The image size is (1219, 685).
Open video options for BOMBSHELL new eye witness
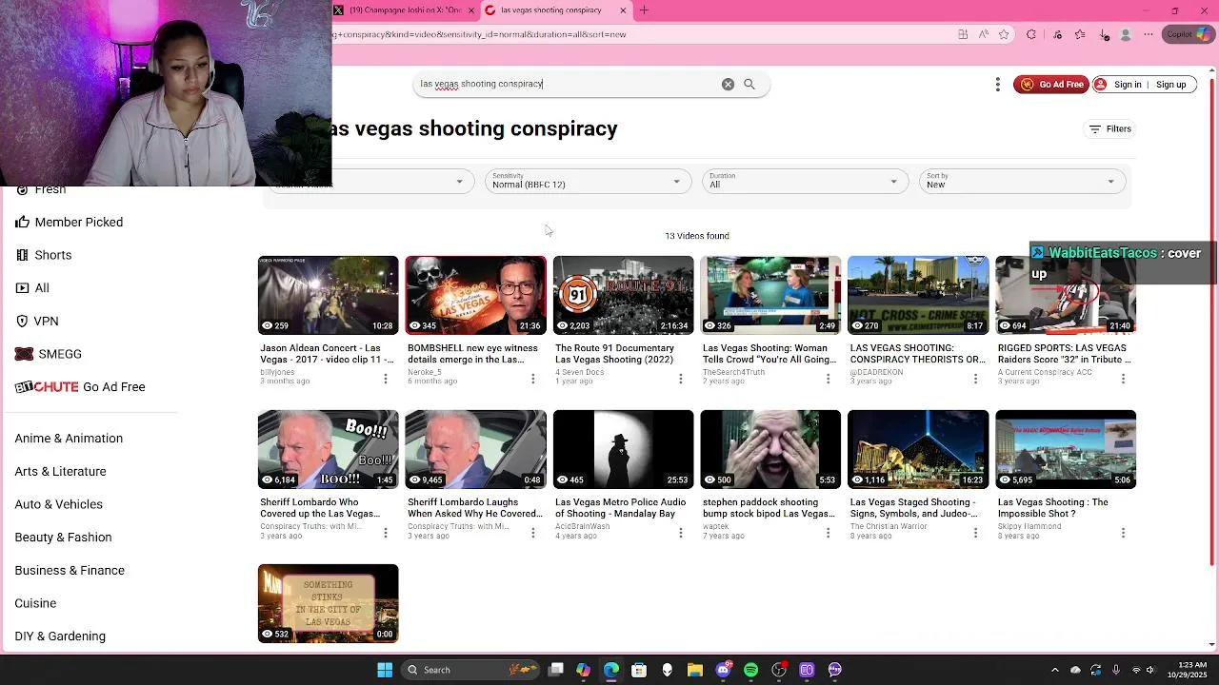(x=533, y=379)
